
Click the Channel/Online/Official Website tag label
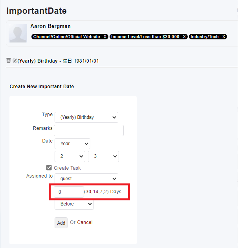coord(67,37)
